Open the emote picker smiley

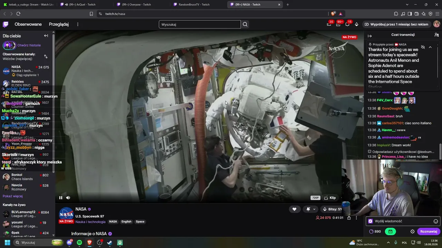[x=436, y=221]
